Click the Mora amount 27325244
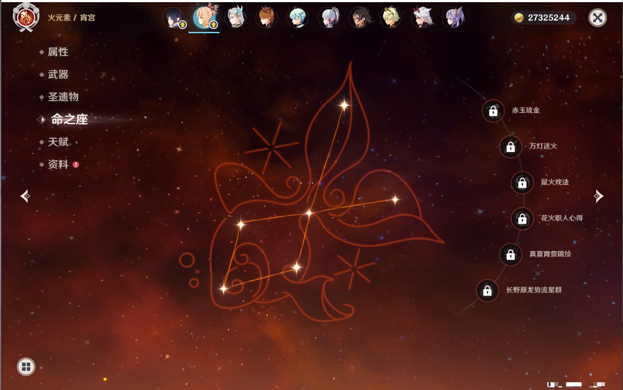This screenshot has height=390, width=623. [549, 18]
